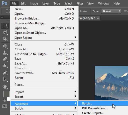Choose Open as Smart Object...
Viewport: 128px width, 115px height.
pos(44,33)
